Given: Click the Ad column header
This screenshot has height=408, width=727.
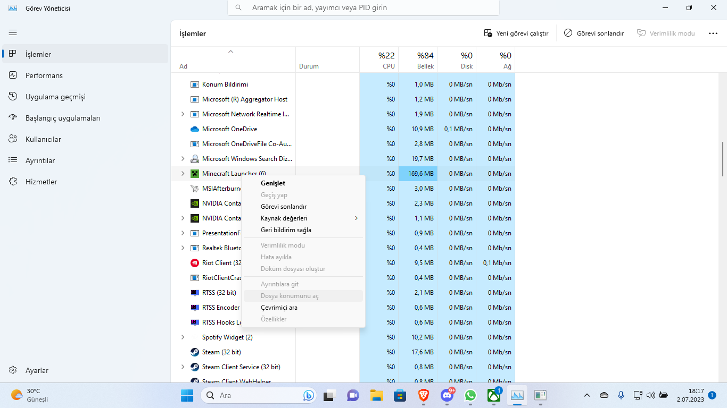Looking at the screenshot, I should click(x=233, y=60).
